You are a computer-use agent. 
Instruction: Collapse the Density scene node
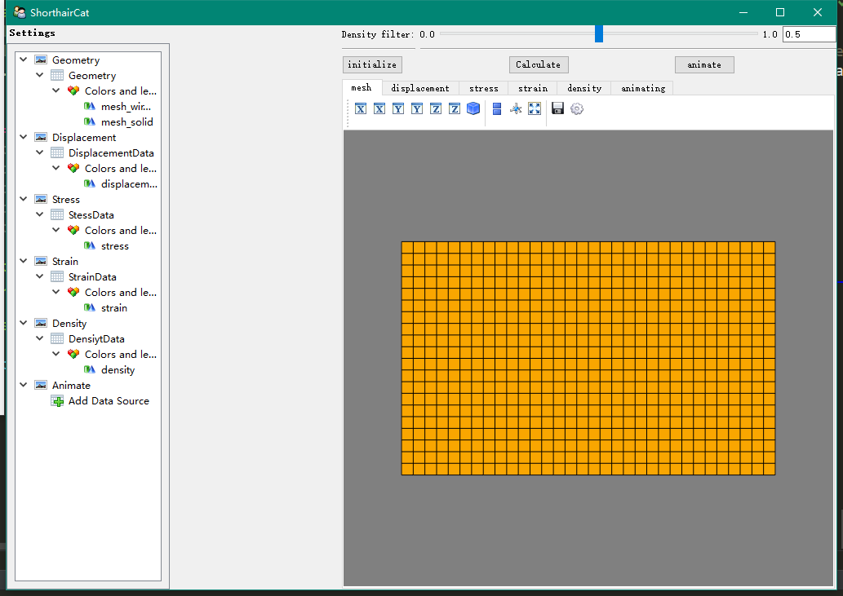coord(23,323)
